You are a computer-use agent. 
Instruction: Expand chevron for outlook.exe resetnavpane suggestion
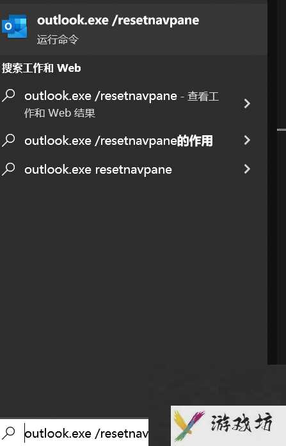tap(247, 169)
